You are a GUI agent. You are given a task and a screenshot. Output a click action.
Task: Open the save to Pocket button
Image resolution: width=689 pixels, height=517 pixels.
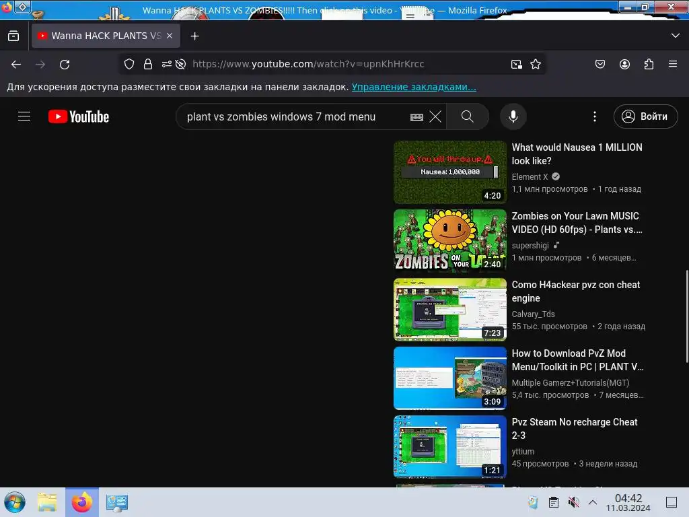pyautogui.click(x=600, y=64)
